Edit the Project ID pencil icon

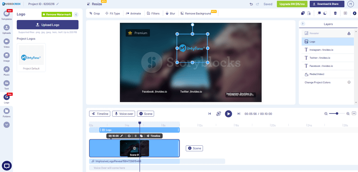58,4
